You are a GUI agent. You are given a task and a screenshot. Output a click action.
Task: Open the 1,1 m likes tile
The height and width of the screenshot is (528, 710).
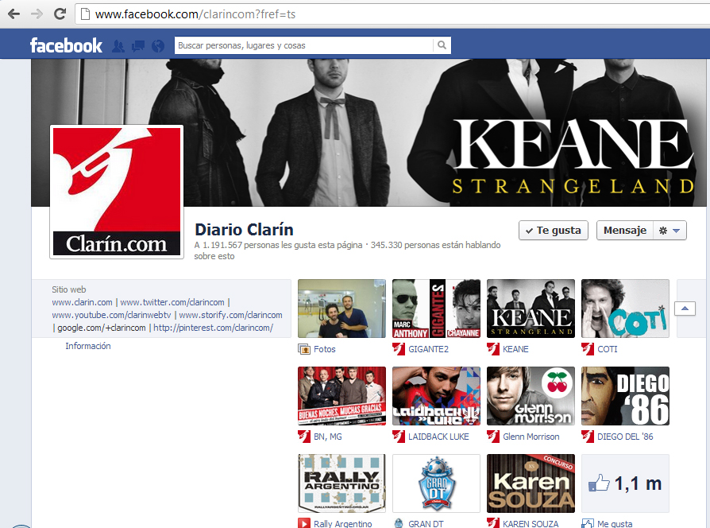tap(625, 483)
